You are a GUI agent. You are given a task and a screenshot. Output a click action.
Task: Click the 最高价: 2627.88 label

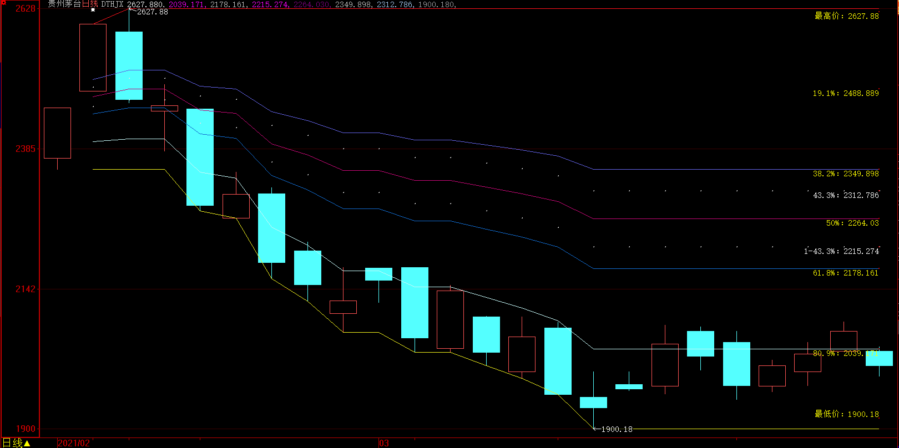click(x=847, y=16)
